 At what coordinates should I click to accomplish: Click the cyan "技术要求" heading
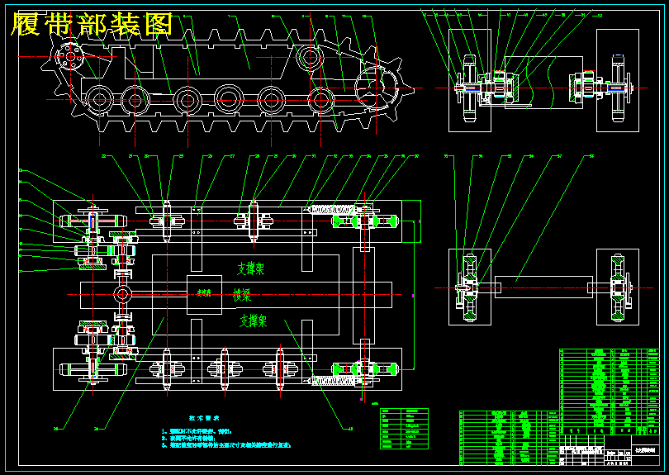pos(204,418)
